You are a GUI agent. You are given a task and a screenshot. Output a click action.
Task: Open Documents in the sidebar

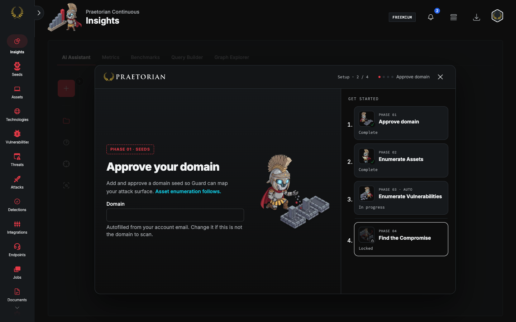[x=17, y=295]
